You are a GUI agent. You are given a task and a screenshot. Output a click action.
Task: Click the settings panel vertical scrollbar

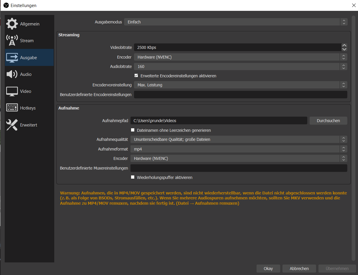pos(353,138)
